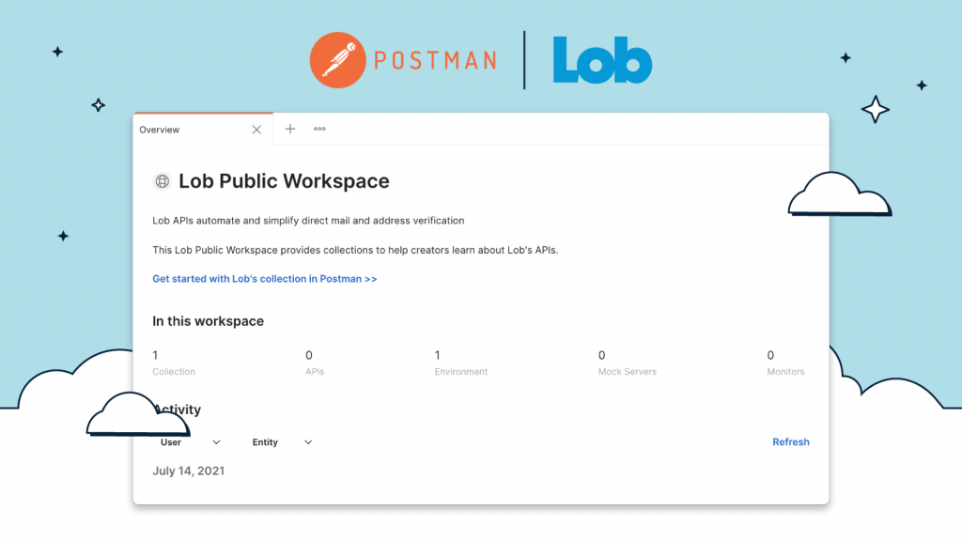Expand the Entity filter dropdown
This screenshot has height=541, width=962.
[282, 442]
